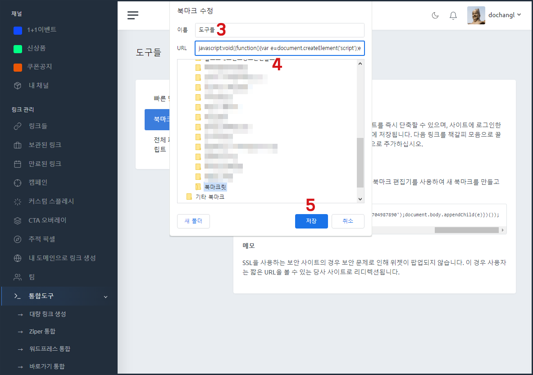533x375 pixels.
Task: Click the 내 도메인으로 링크 생성 globe icon
Action: pyautogui.click(x=18, y=258)
